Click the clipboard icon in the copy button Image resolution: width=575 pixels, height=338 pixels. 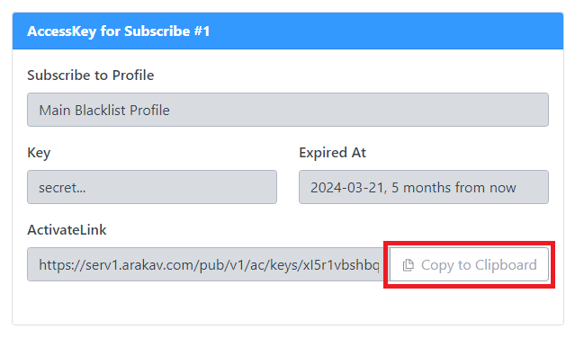click(x=409, y=265)
